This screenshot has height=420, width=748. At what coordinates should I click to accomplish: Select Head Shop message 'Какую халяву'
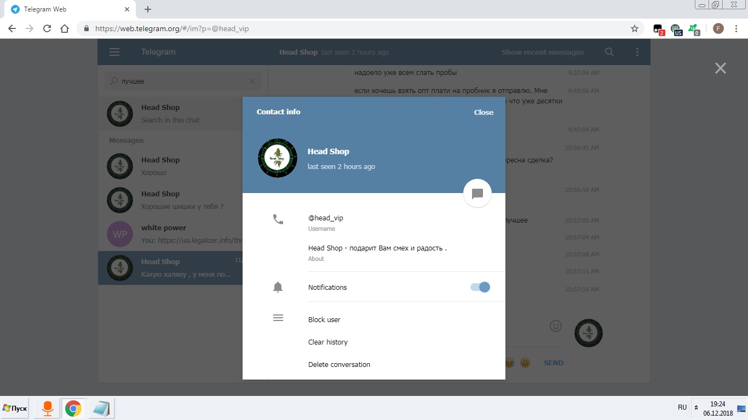tap(170, 268)
